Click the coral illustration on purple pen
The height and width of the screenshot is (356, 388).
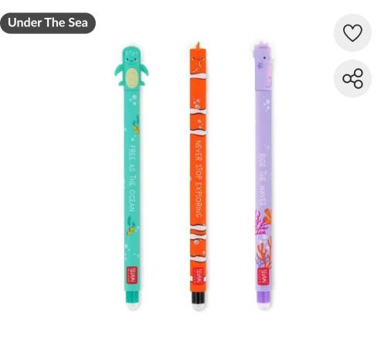coord(264,238)
